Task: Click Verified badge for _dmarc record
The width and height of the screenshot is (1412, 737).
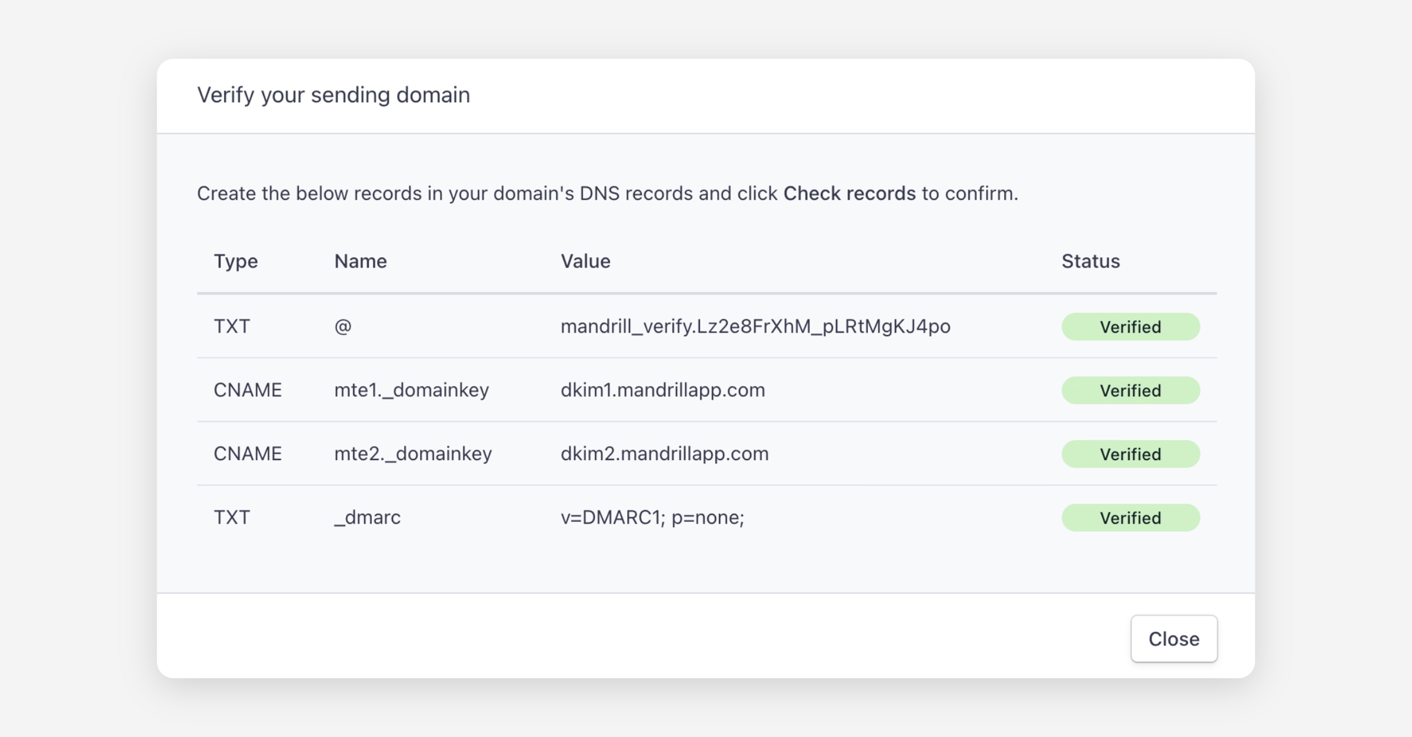Action: (x=1130, y=518)
